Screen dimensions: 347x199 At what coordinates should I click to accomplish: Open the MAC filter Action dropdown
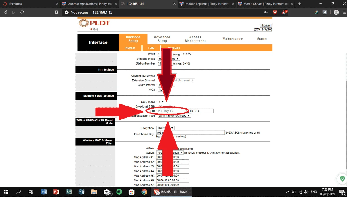(170, 152)
